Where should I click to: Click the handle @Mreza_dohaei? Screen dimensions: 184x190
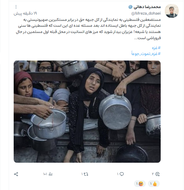146,13
